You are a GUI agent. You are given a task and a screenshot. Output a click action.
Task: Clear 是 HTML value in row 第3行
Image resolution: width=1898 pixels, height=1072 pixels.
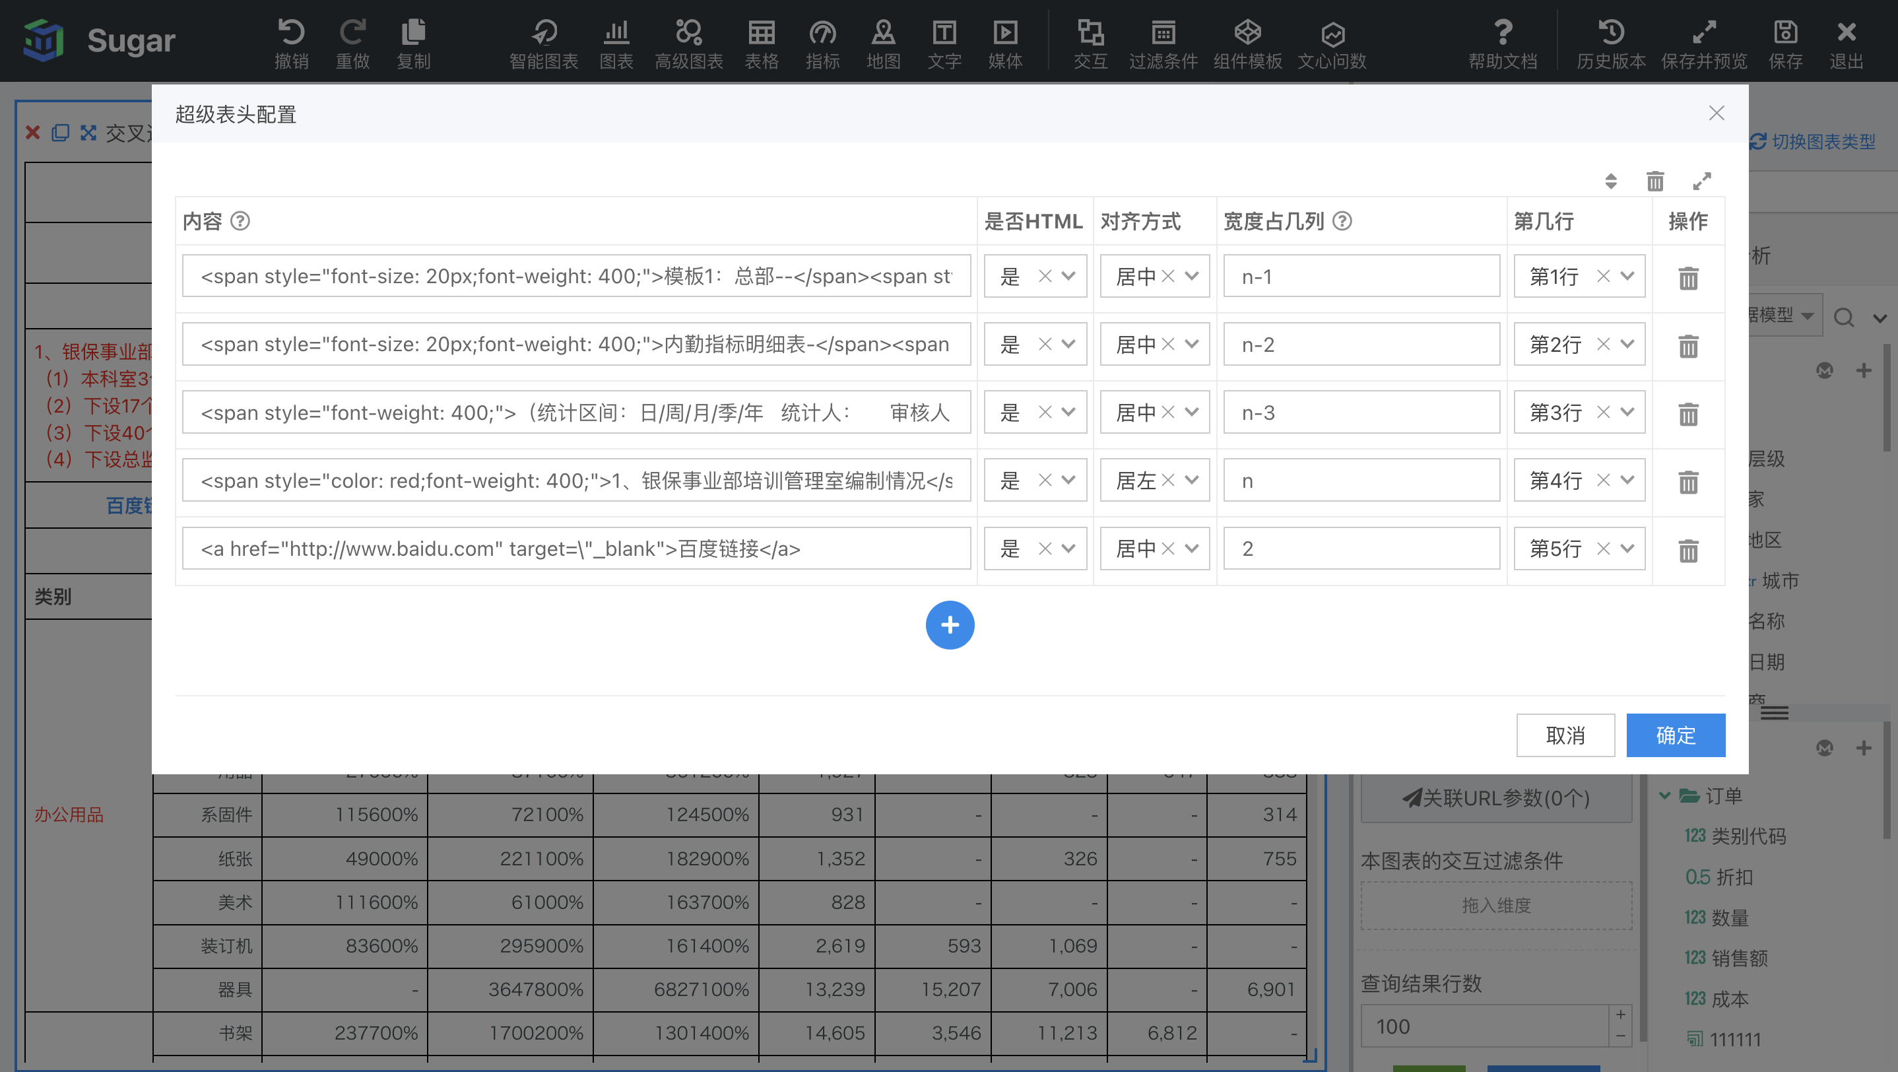point(1045,413)
